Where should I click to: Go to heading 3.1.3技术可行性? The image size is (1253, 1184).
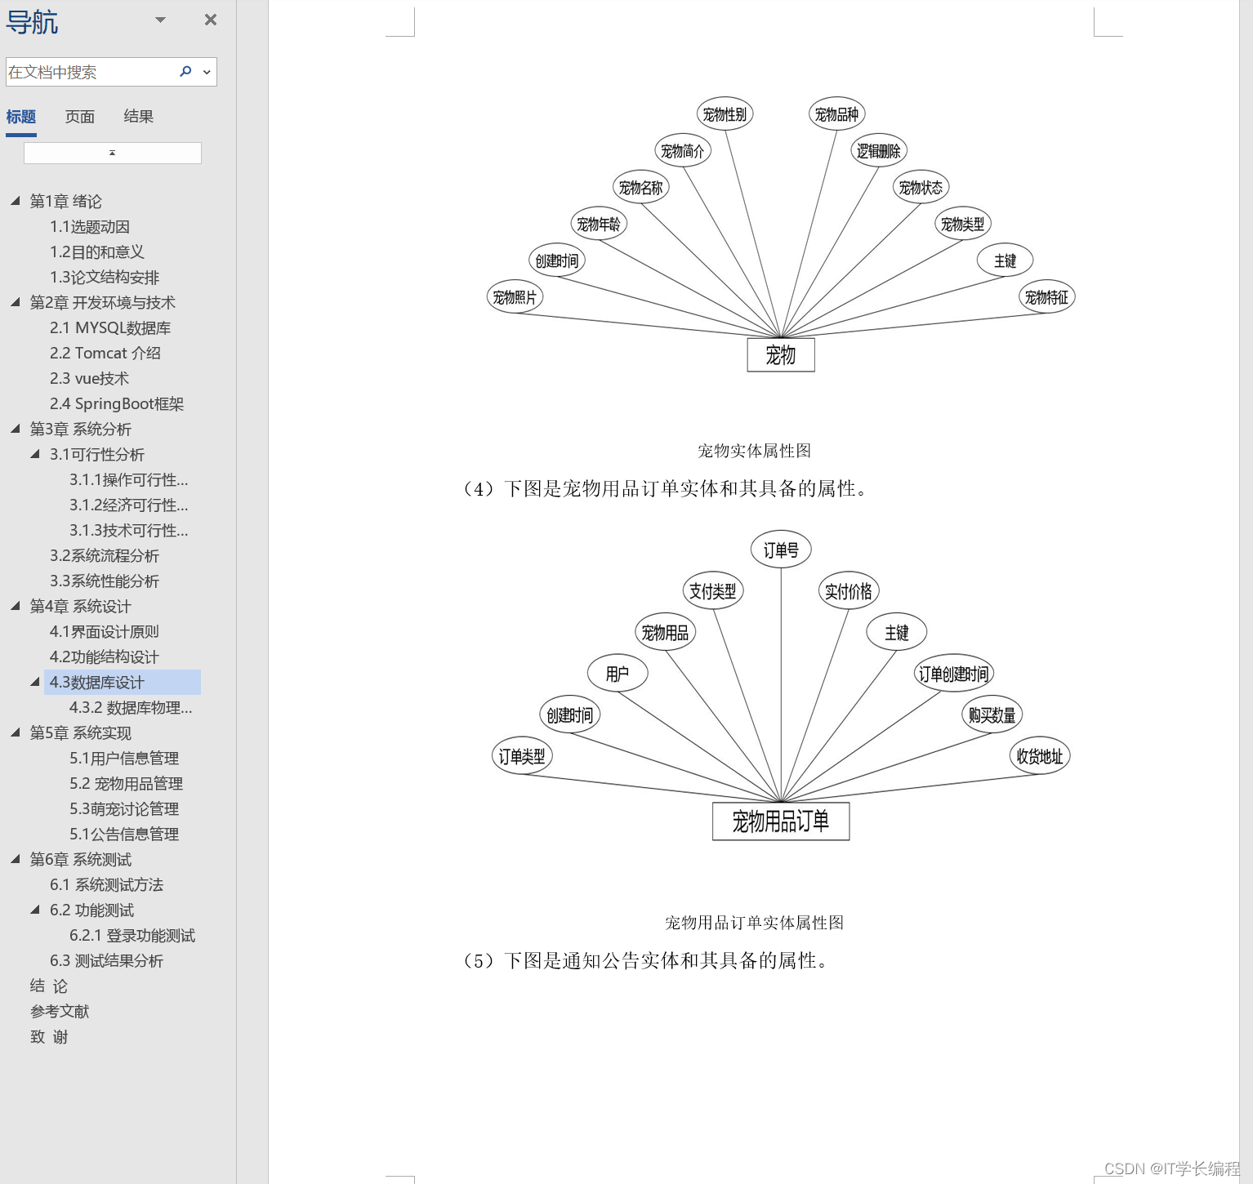click(129, 530)
